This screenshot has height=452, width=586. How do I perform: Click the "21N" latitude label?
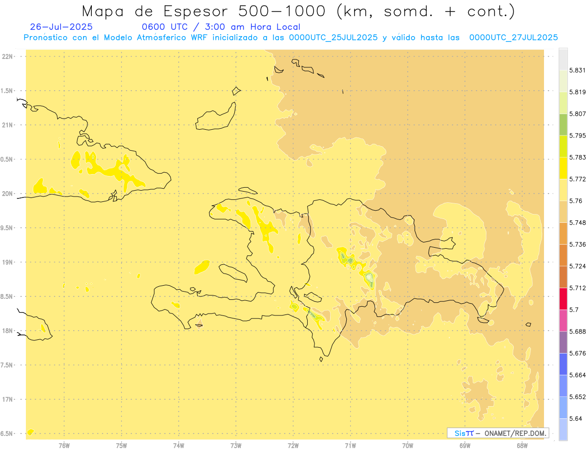tap(7, 125)
